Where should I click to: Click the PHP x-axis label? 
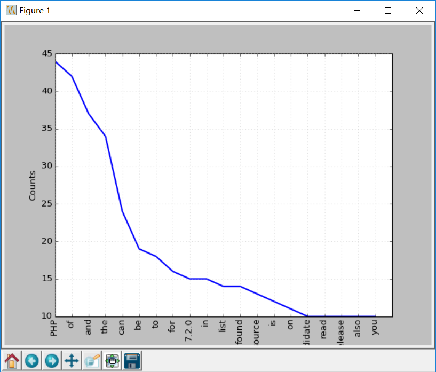pos(53,328)
